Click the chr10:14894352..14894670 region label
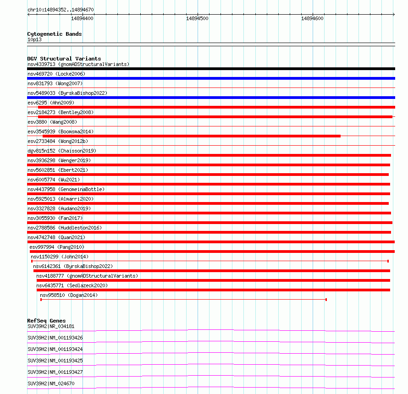The height and width of the screenshot is (394, 408). (61, 10)
